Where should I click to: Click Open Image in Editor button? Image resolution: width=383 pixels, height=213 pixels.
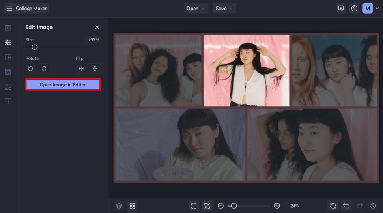tap(63, 84)
